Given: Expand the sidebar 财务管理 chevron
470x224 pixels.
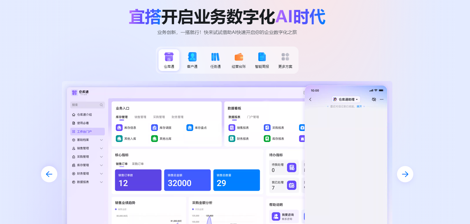Looking at the screenshot, I should coord(102,174).
